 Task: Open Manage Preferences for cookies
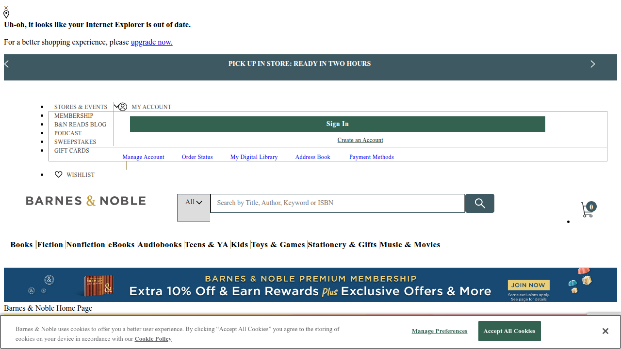point(440,331)
